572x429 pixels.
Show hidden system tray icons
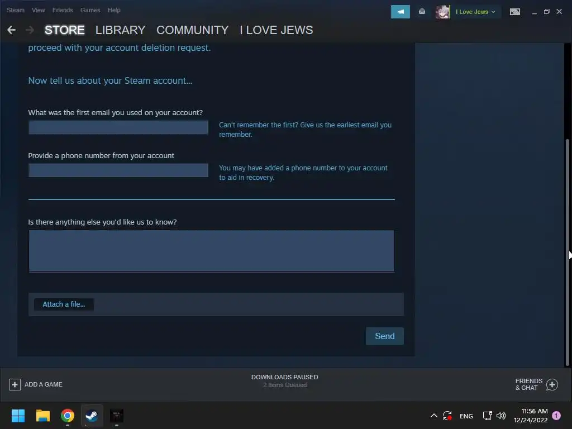[x=433, y=416]
